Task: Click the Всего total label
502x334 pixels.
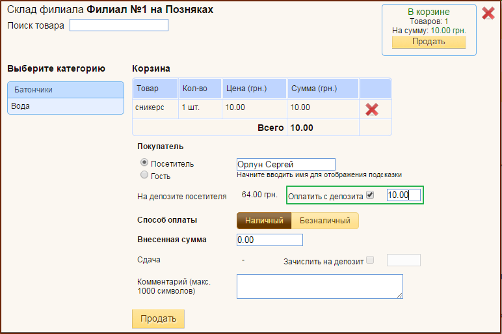Action: (271, 128)
